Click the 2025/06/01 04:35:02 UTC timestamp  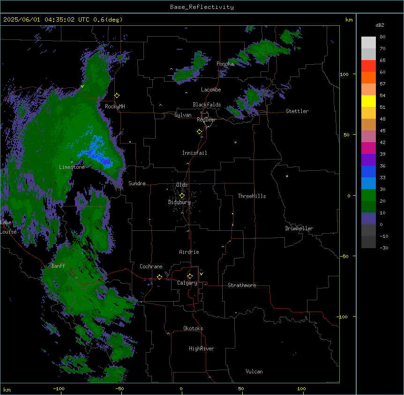point(46,20)
